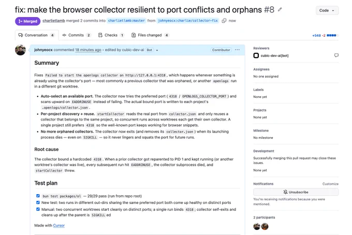This screenshot has width=352, height=235.
Task: Toggle the New test two runs checkbox
Action: tap(38, 202)
